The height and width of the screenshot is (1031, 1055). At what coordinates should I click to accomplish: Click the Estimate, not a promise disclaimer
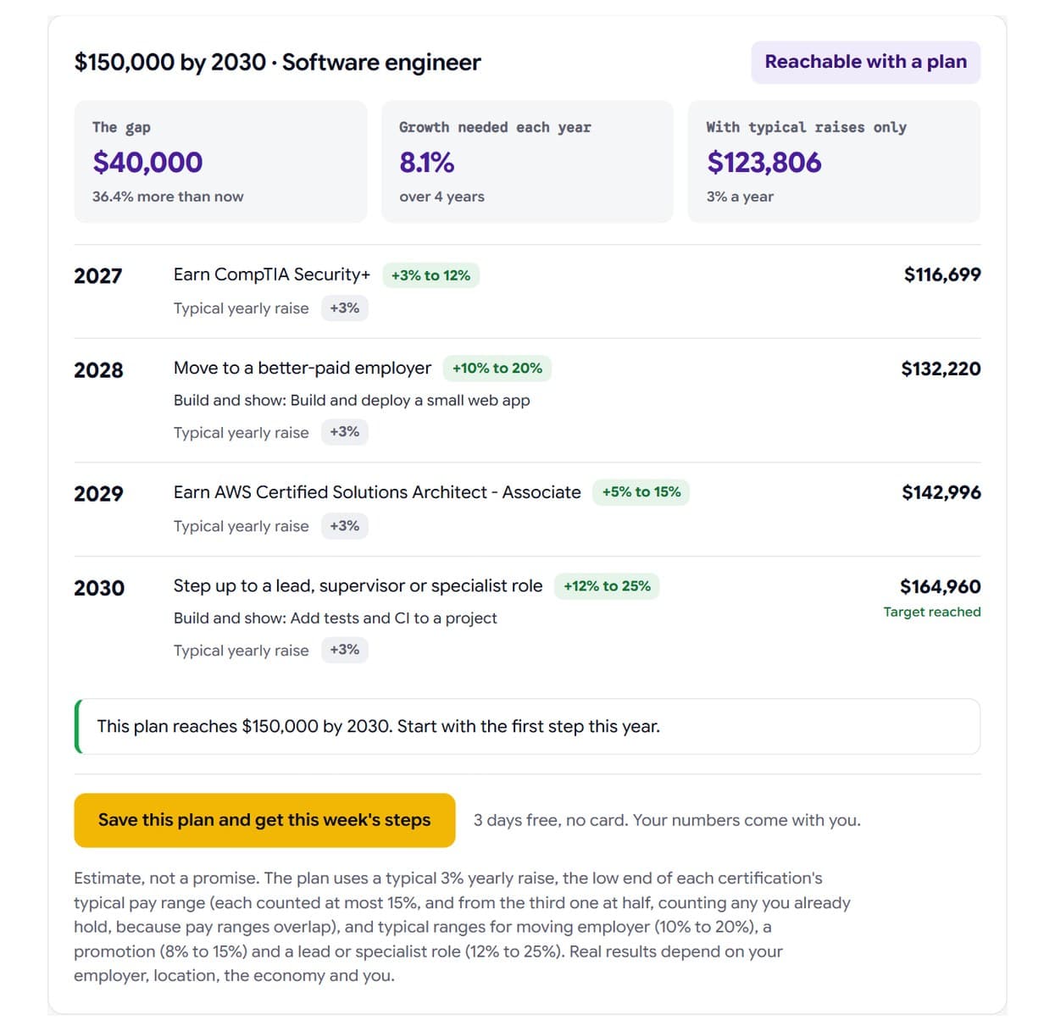pyautogui.click(x=463, y=927)
